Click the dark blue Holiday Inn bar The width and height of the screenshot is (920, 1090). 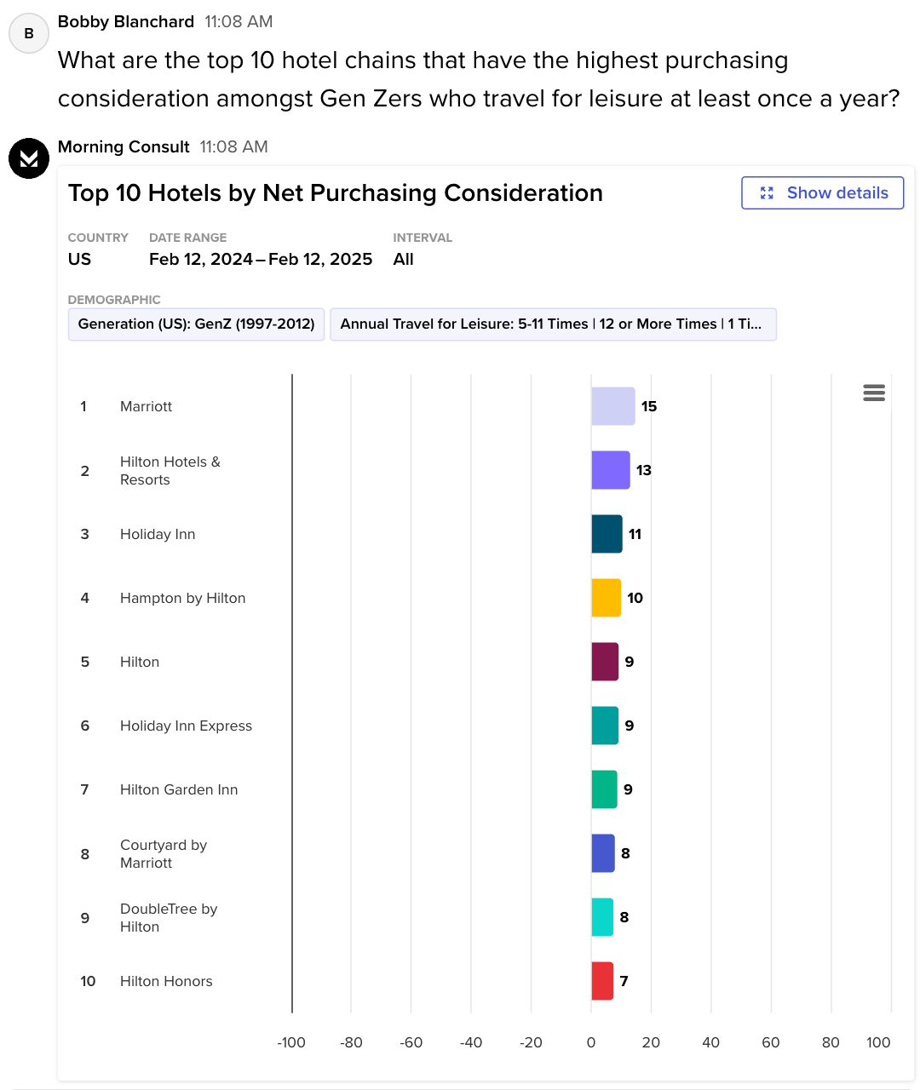pyautogui.click(x=607, y=534)
